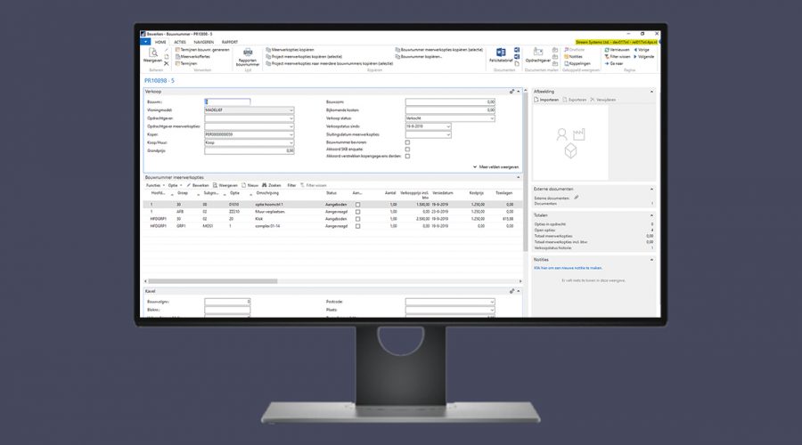The image size is (802, 445).
Task: Open Koppelingen in ribbon
Action: coord(577,63)
